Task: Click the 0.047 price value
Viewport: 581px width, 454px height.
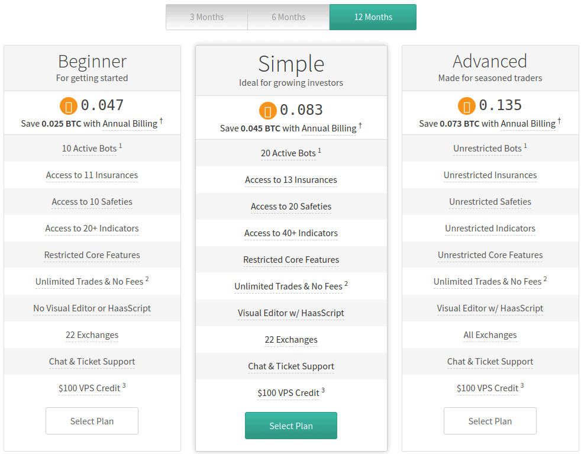Action: click(102, 105)
